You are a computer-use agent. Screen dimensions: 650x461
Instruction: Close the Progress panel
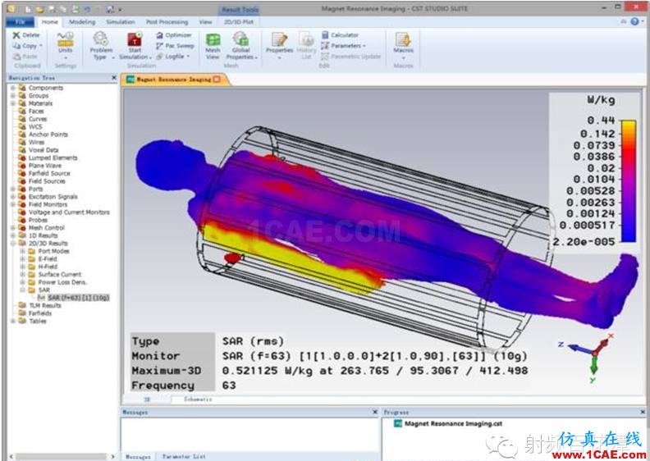[x=643, y=412]
